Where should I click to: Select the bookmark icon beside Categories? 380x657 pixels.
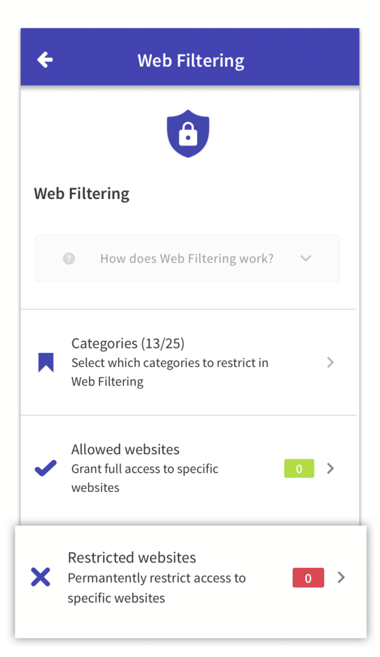pyautogui.click(x=46, y=362)
